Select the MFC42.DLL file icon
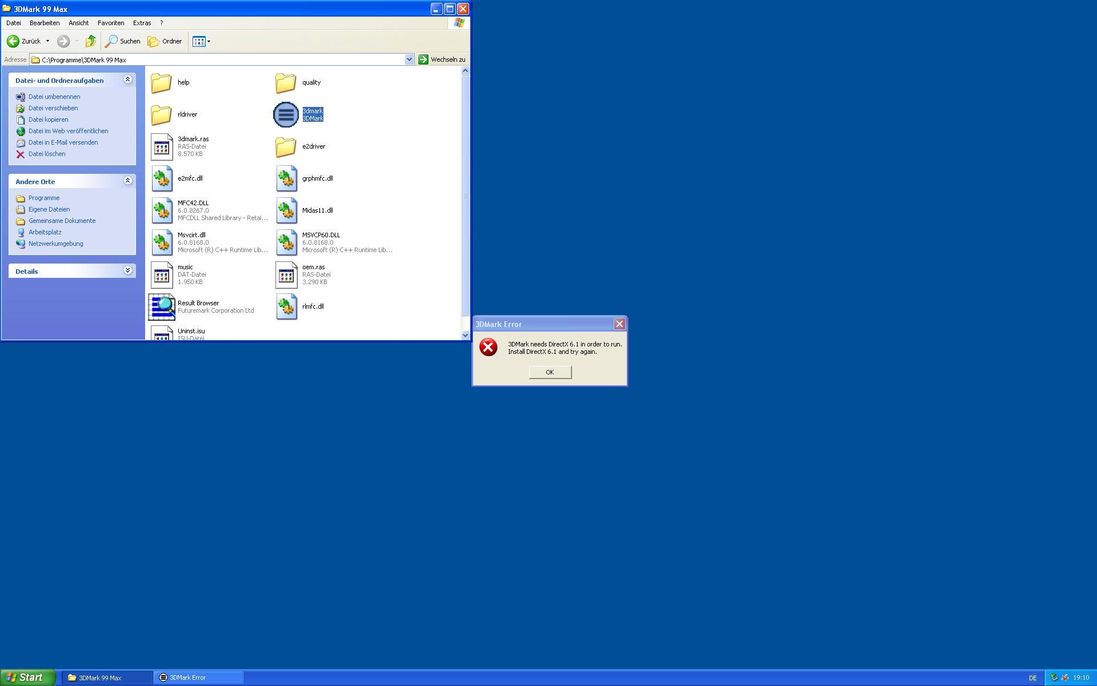1097x686 pixels. 162,211
